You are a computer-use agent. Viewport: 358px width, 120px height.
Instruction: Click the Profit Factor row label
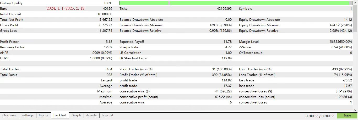(x=9, y=42)
